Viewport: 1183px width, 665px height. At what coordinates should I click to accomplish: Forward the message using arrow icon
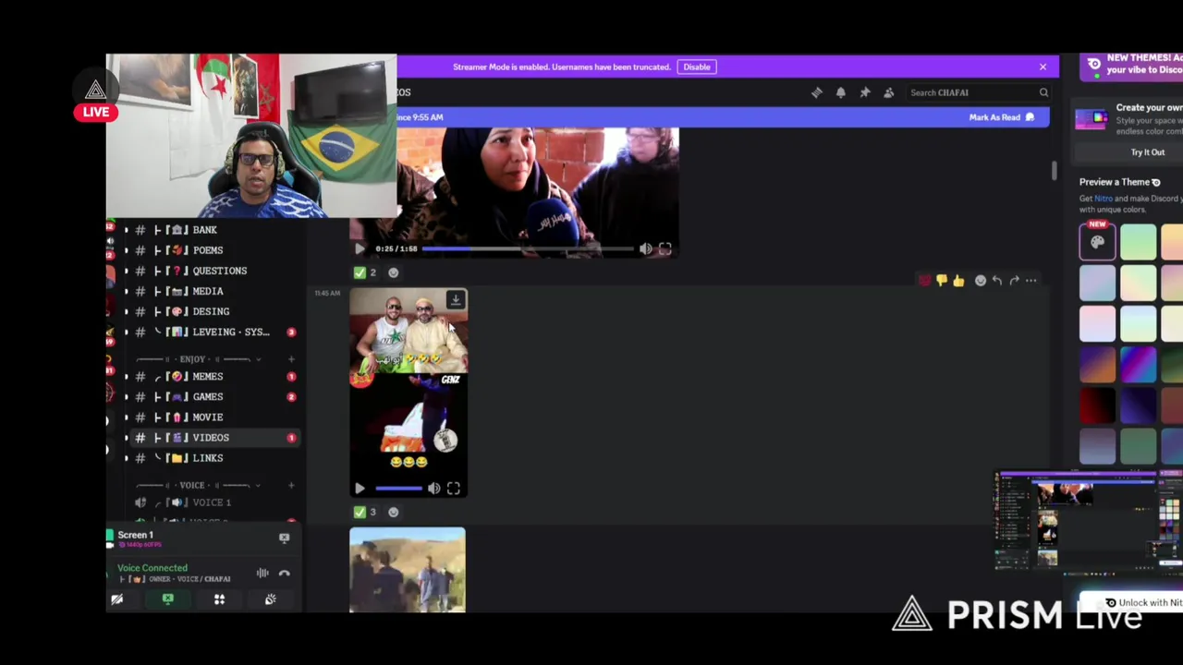point(1014,281)
